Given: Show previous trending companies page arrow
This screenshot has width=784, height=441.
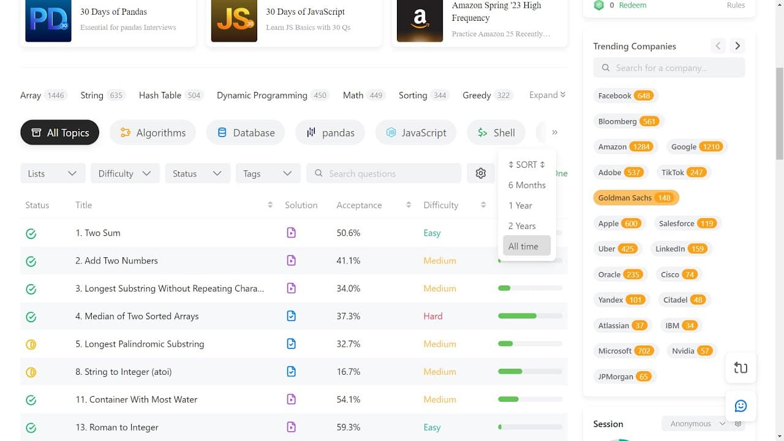Looking at the screenshot, I should pos(718,46).
